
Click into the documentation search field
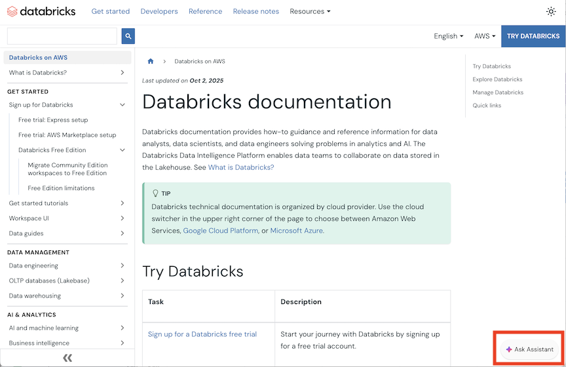tap(62, 36)
